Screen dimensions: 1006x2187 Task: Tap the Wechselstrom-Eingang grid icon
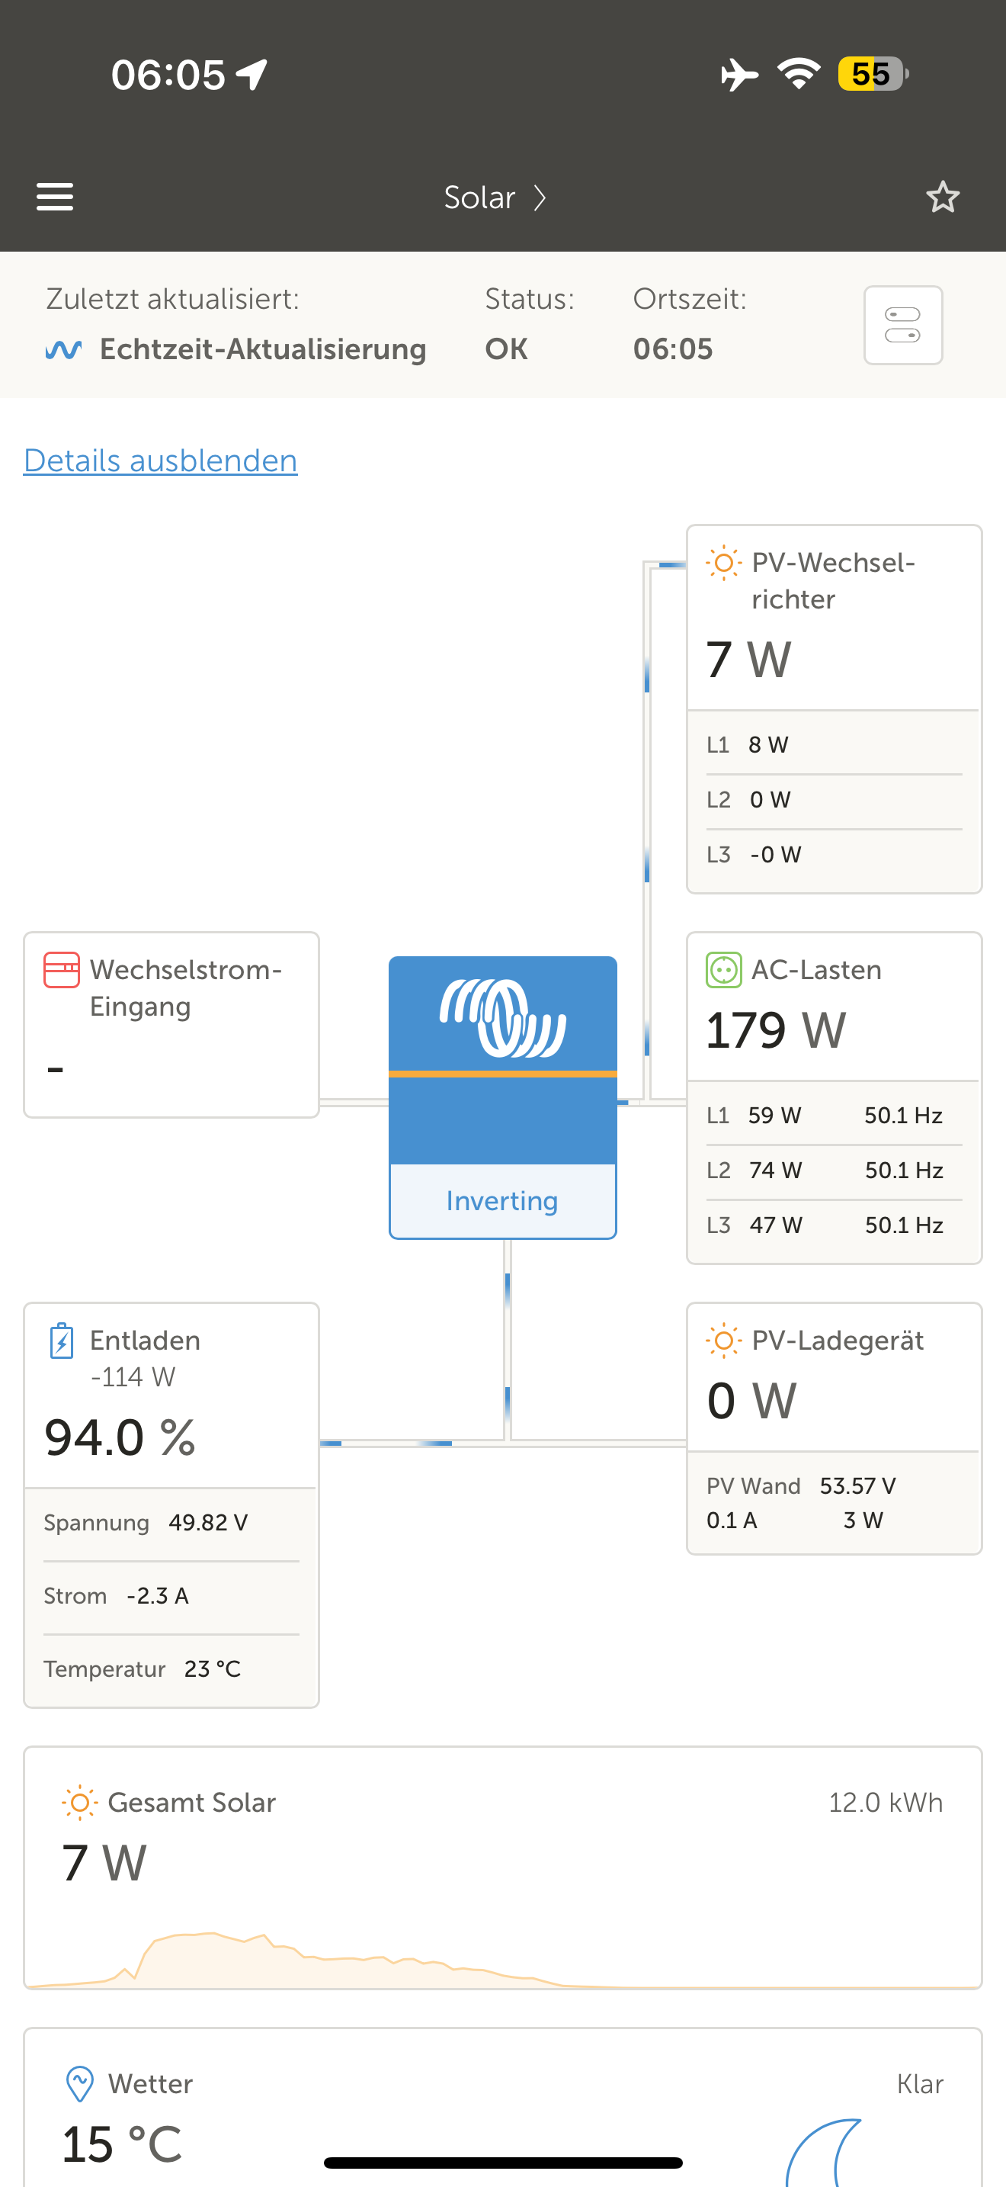pyautogui.click(x=62, y=969)
